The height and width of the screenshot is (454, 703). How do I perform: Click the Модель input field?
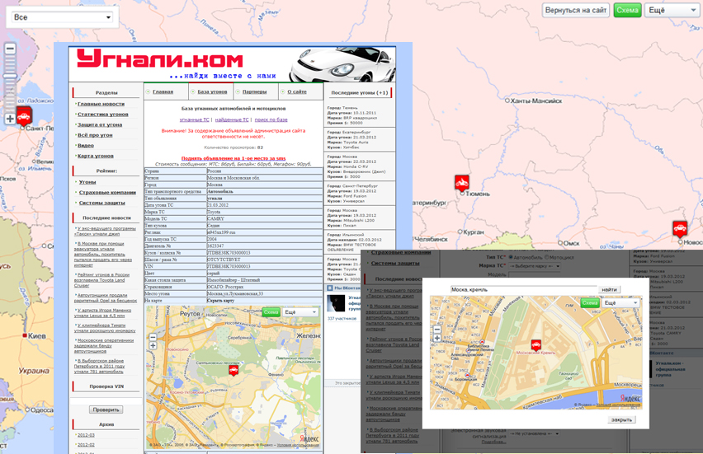point(535,274)
